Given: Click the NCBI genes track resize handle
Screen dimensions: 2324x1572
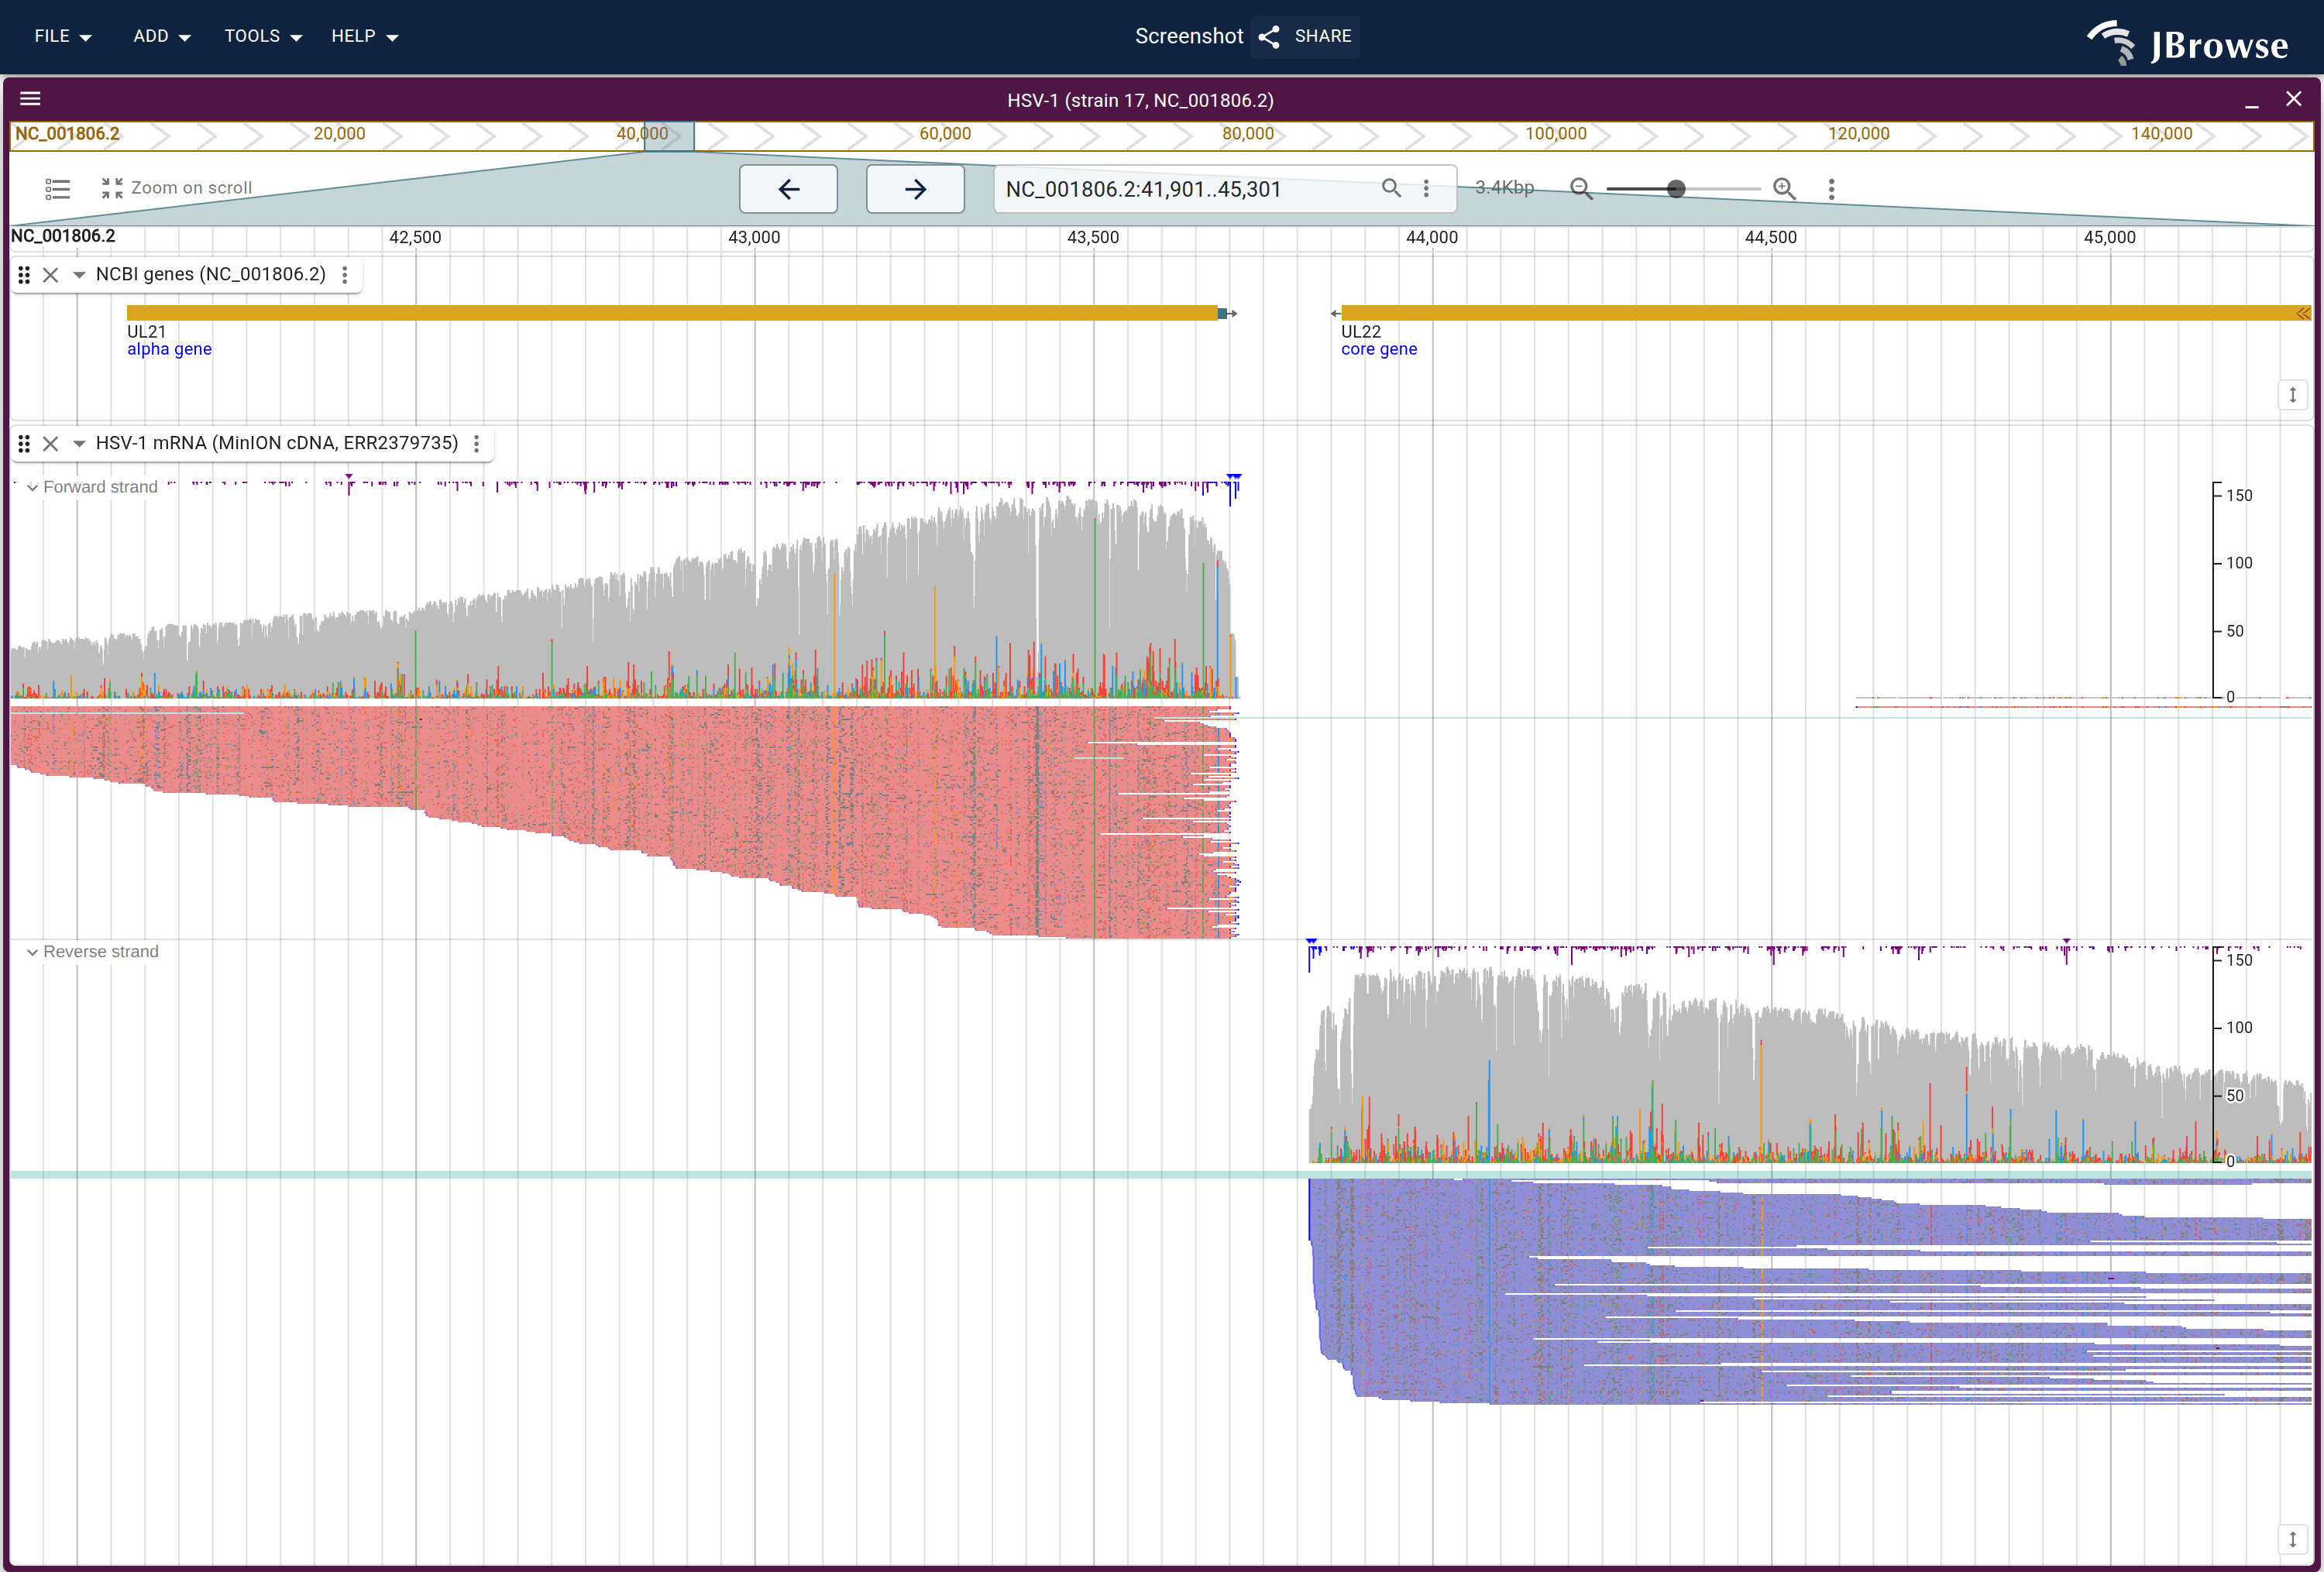Looking at the screenshot, I should pos(2293,395).
